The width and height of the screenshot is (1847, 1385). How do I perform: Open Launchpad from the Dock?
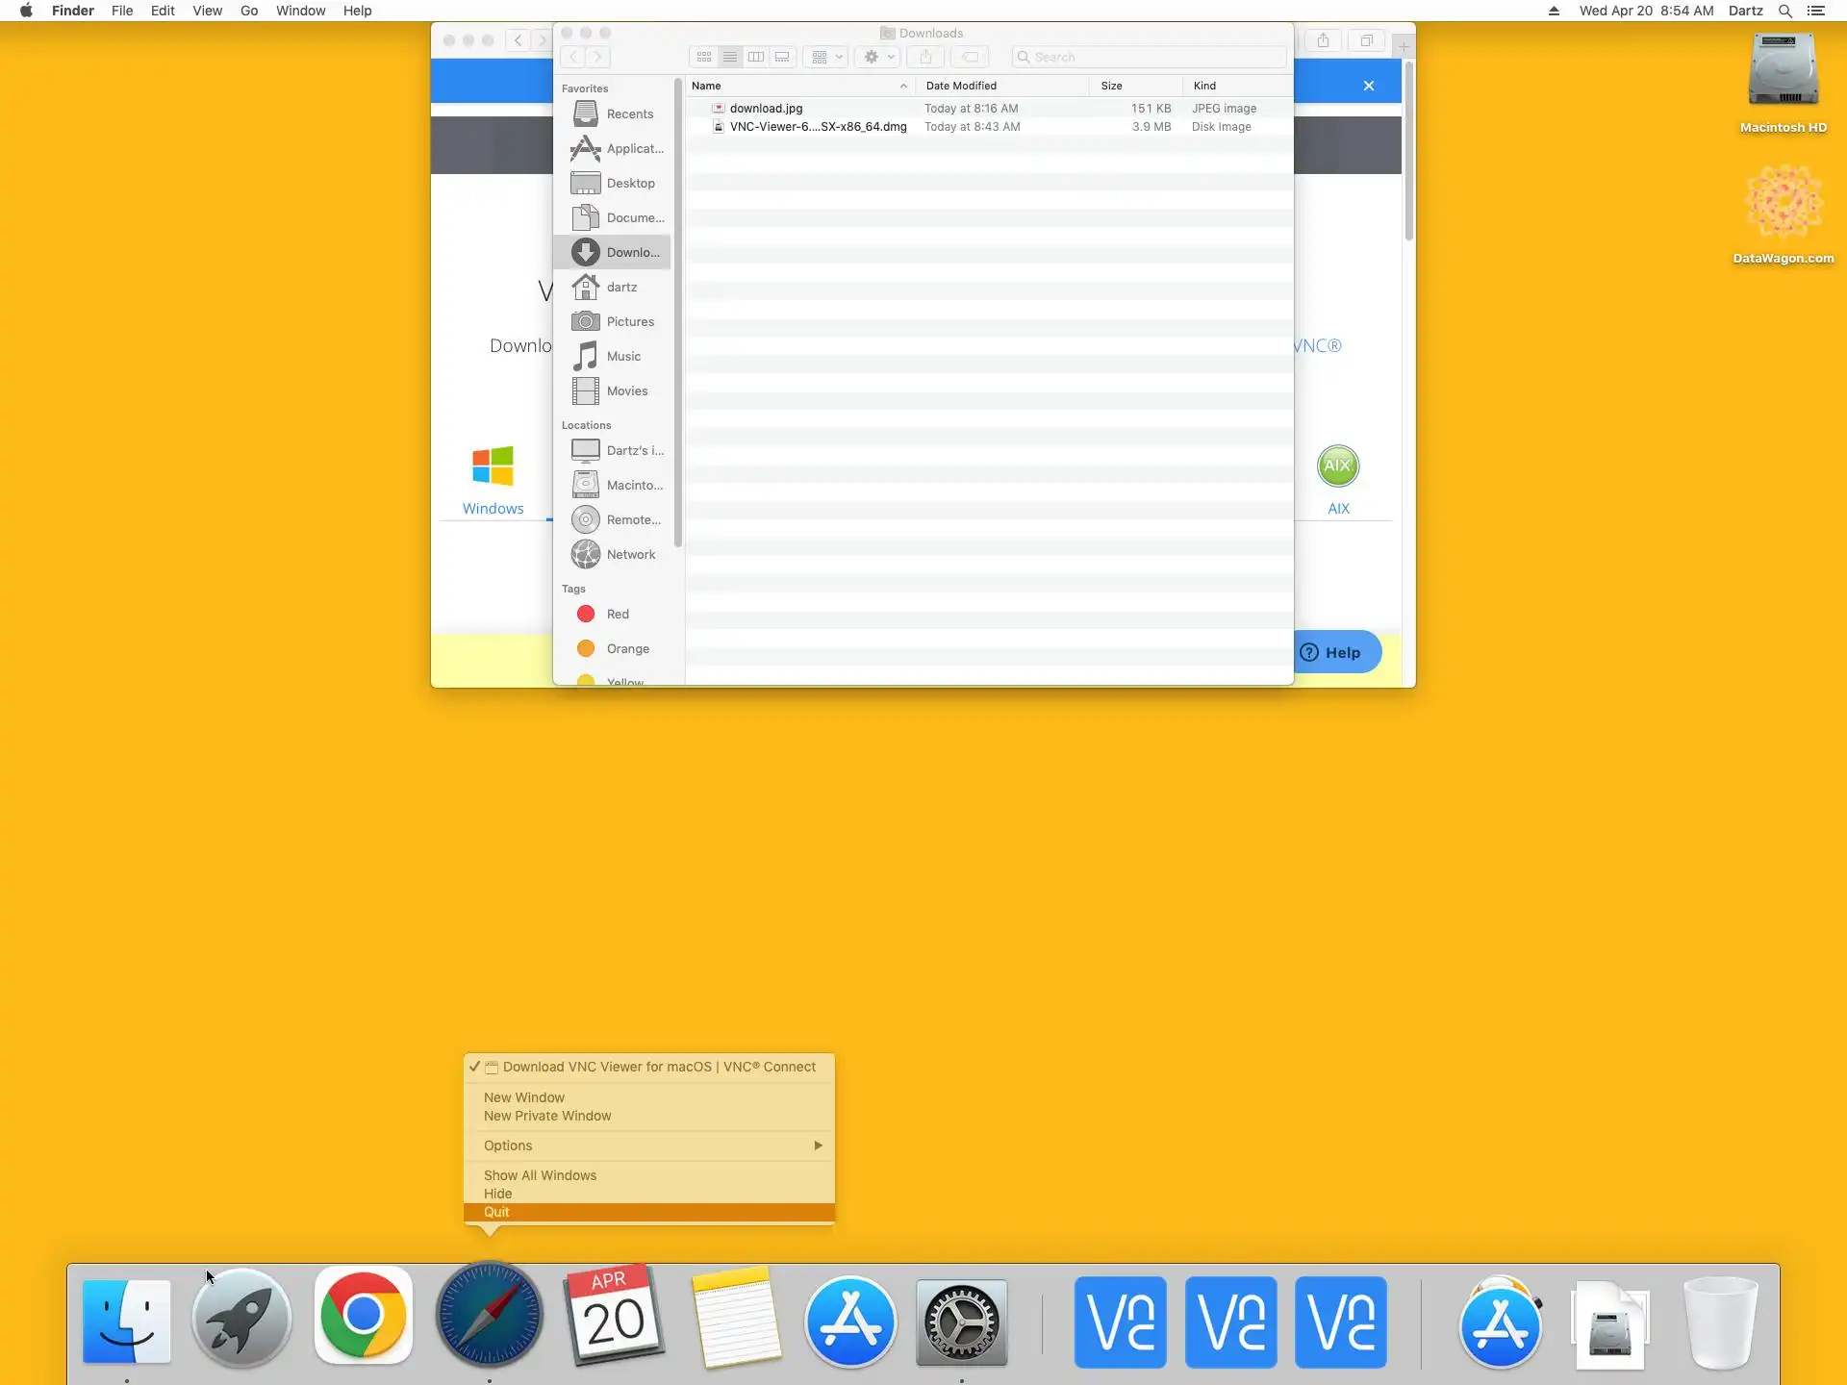coord(241,1320)
